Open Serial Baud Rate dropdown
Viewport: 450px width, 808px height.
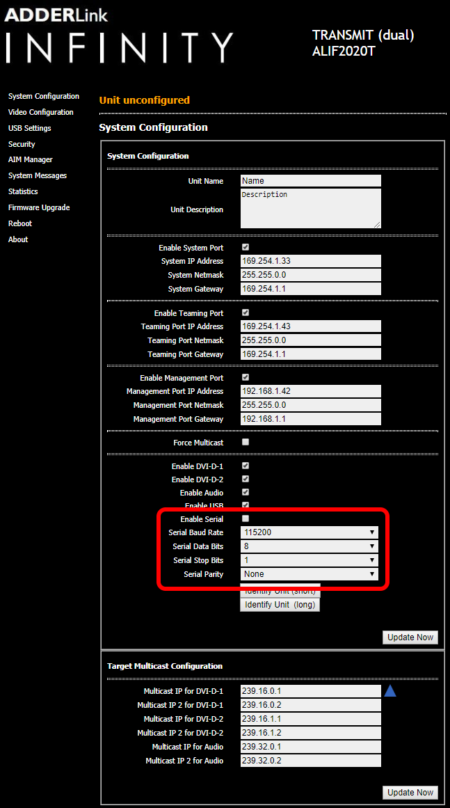click(310, 532)
